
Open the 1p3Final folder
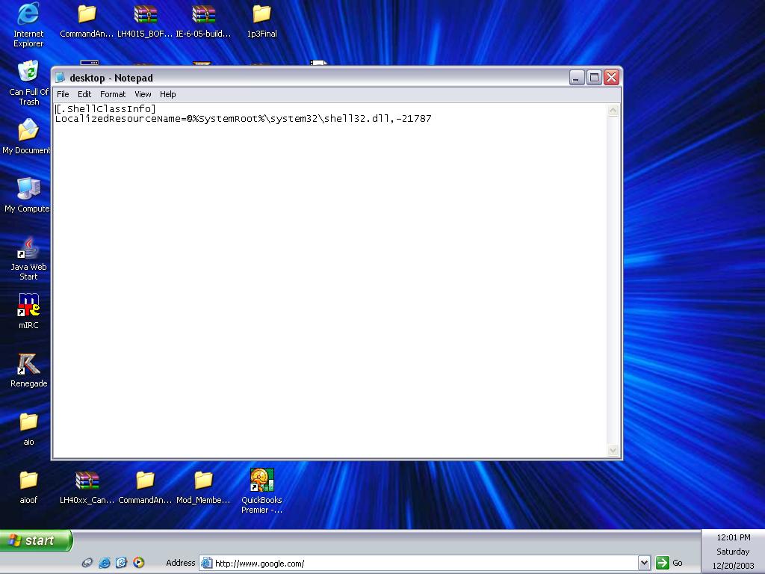click(x=261, y=15)
